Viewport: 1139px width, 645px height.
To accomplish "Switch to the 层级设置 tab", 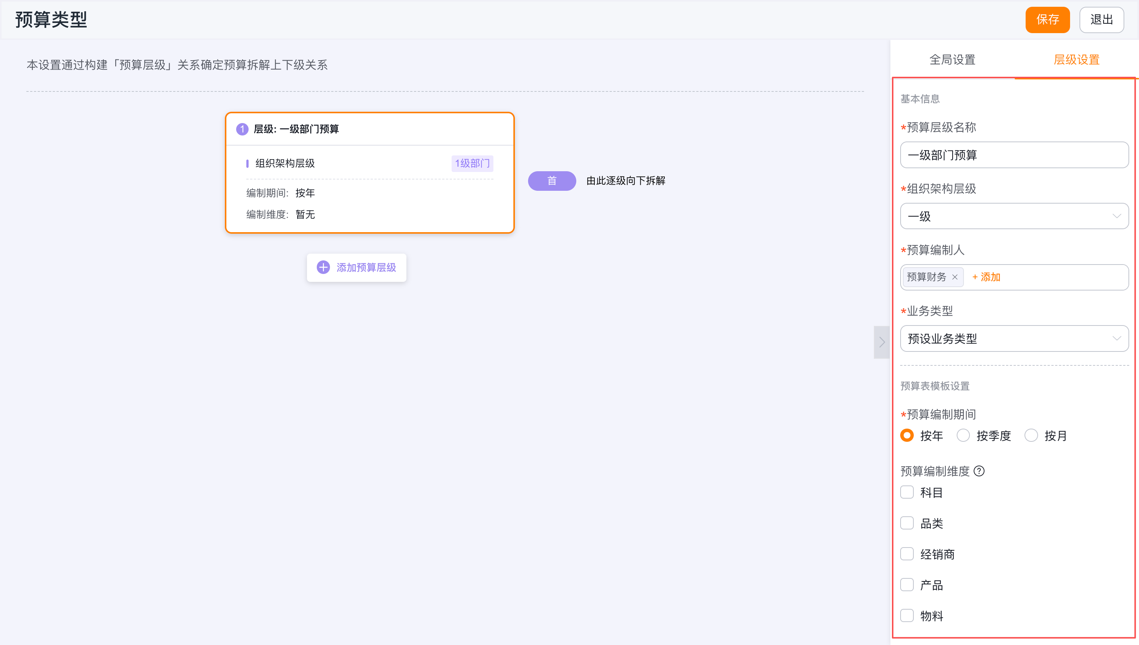I will [1076, 59].
